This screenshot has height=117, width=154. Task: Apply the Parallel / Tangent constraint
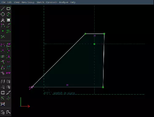coord(3,56)
